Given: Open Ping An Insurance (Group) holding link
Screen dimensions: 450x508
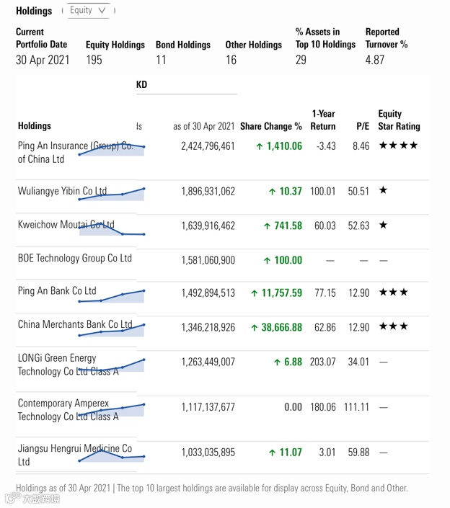Looking at the screenshot, I should [75, 152].
